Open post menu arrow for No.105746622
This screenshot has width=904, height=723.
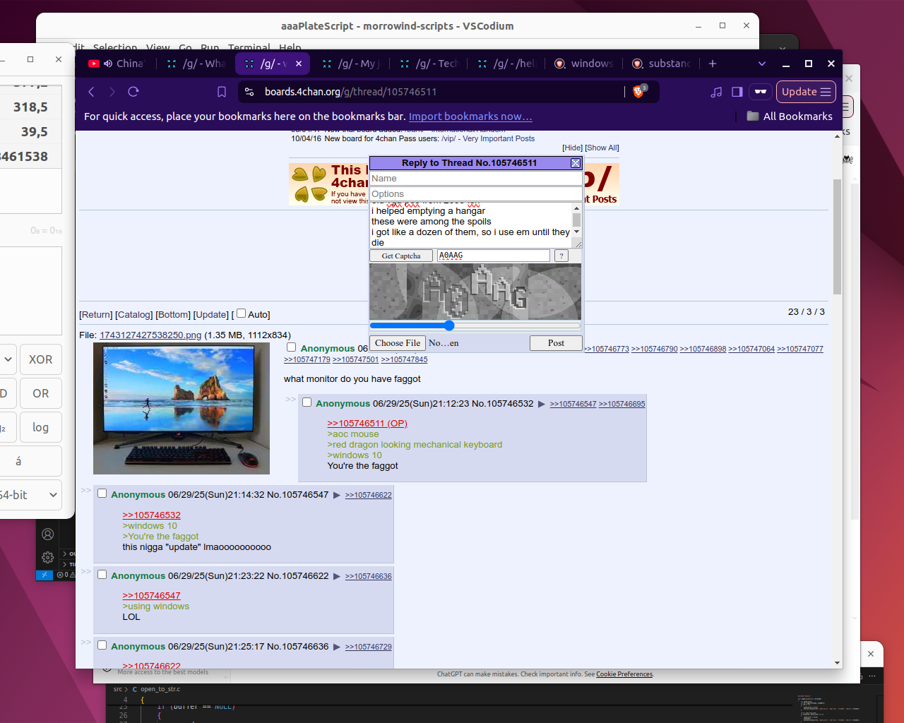(337, 576)
